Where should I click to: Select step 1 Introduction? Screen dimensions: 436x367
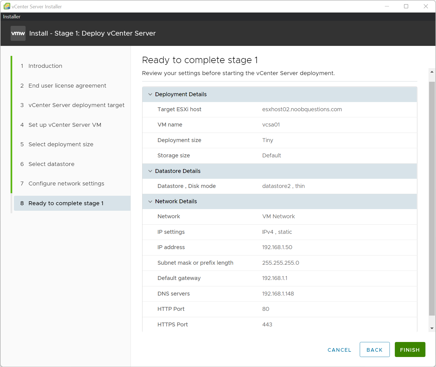click(x=45, y=66)
